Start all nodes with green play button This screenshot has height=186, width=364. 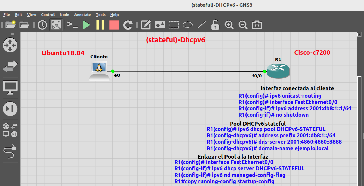coord(87,25)
